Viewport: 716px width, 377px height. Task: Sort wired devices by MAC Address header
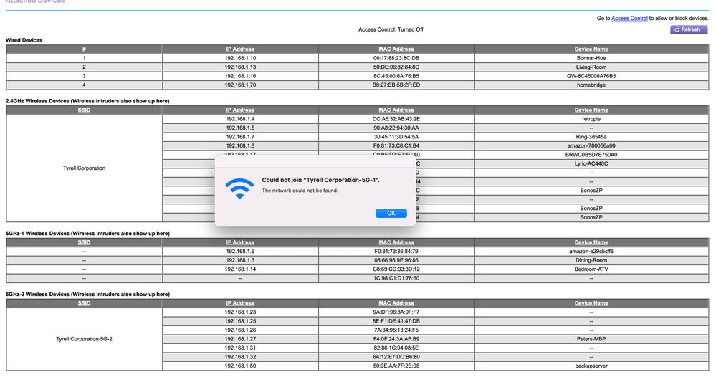pos(396,49)
